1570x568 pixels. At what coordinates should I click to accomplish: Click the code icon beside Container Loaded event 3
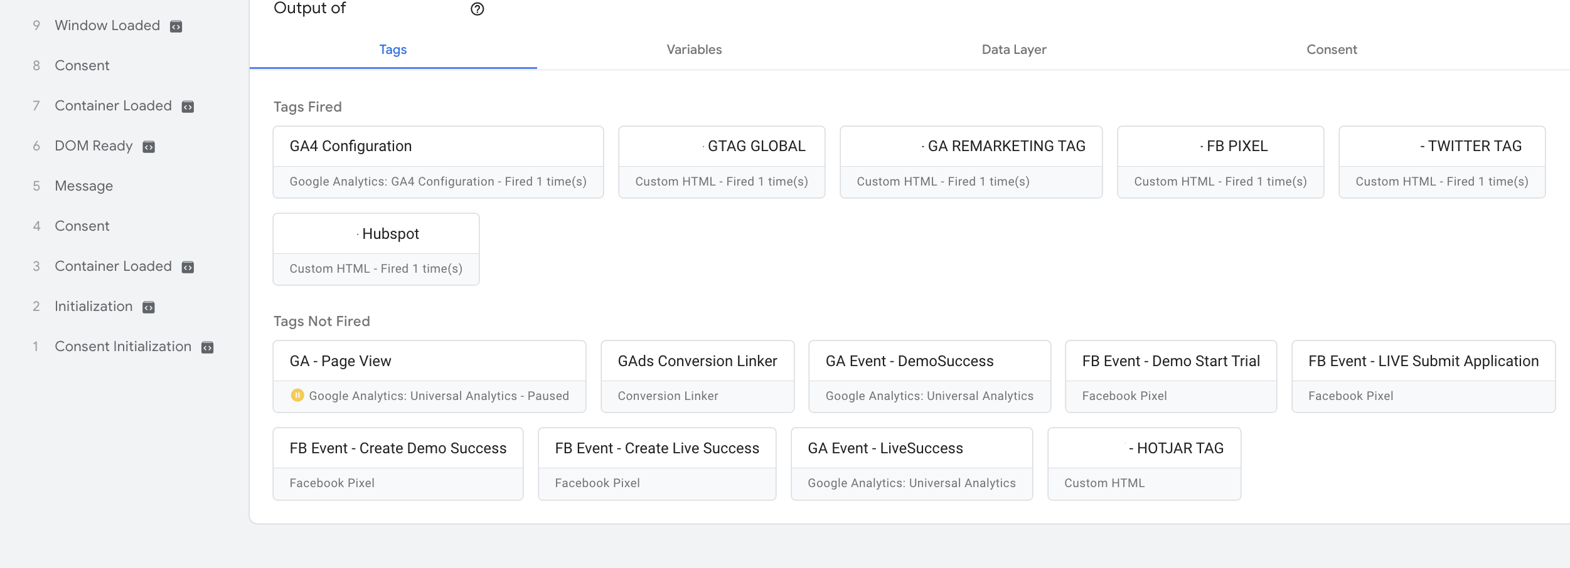click(188, 267)
